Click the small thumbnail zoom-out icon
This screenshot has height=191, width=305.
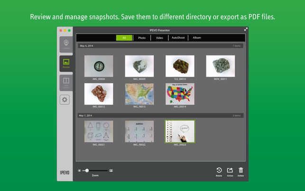(79, 171)
